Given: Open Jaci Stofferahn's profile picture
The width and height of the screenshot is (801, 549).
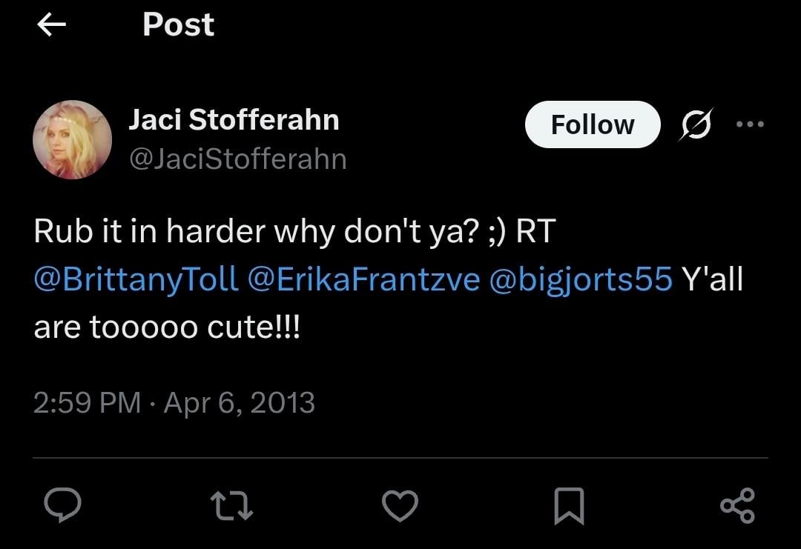Looking at the screenshot, I should (72, 140).
